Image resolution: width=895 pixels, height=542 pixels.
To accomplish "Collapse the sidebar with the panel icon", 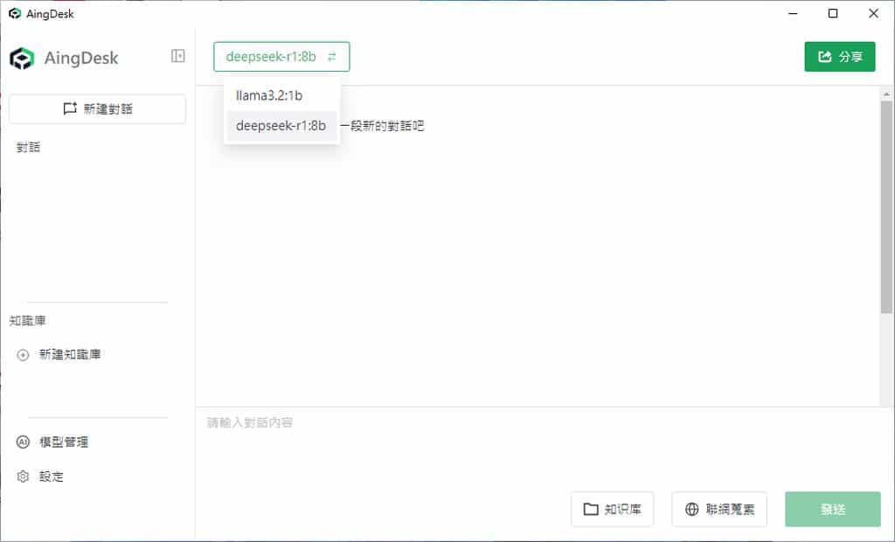I will point(178,56).
